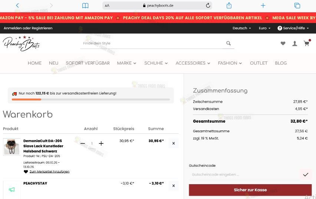Apply voucher with checkmark button
Screen dimensions: 316x199
[x=306, y=175]
